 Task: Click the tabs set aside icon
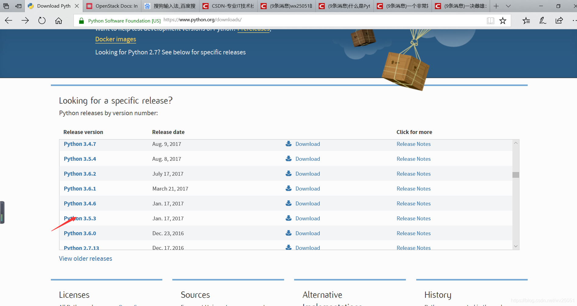(x=6, y=6)
